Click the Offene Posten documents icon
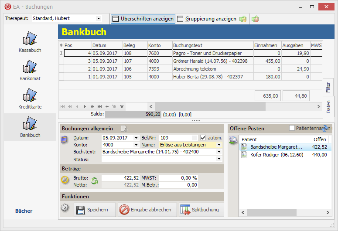The width and height of the screenshot is (338, 231). coord(233,141)
